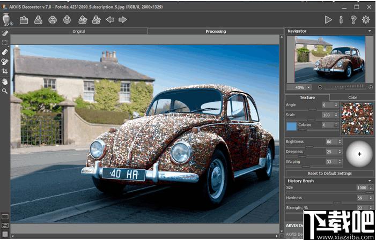
Task: Adjust the Hardness stepper arrows
Action: (371, 198)
